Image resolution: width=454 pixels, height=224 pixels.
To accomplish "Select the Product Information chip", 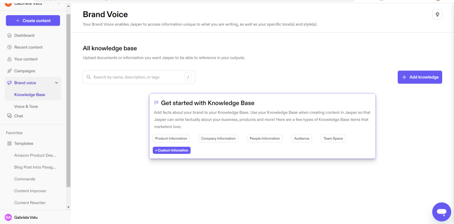I will tap(171, 138).
